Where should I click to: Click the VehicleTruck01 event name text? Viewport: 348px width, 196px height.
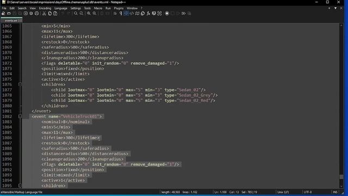pos(80,117)
